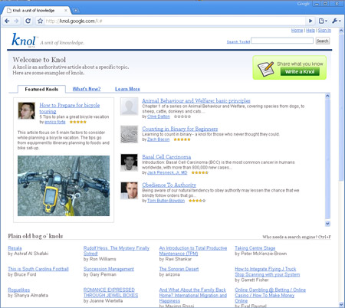This screenshot has width=345, height=308.
Task: Open 'An Introduction to Total Productive Maintenance'
Action: (x=193, y=251)
